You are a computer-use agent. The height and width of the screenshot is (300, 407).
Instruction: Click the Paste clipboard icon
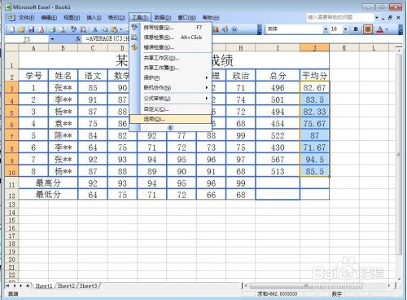(114, 29)
